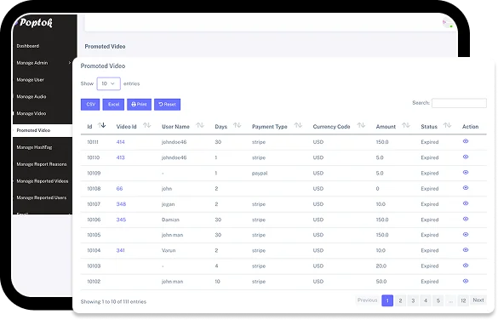Go to pagination page 5
Image resolution: width=498 pixels, height=320 pixels.
tap(438, 300)
